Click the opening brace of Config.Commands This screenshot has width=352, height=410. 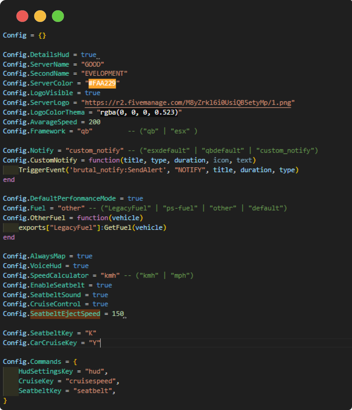pos(75,362)
